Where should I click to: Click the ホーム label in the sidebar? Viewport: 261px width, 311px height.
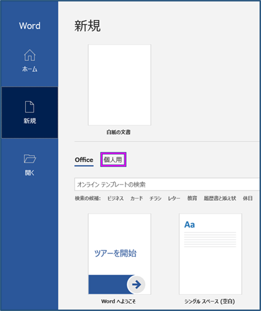point(30,69)
